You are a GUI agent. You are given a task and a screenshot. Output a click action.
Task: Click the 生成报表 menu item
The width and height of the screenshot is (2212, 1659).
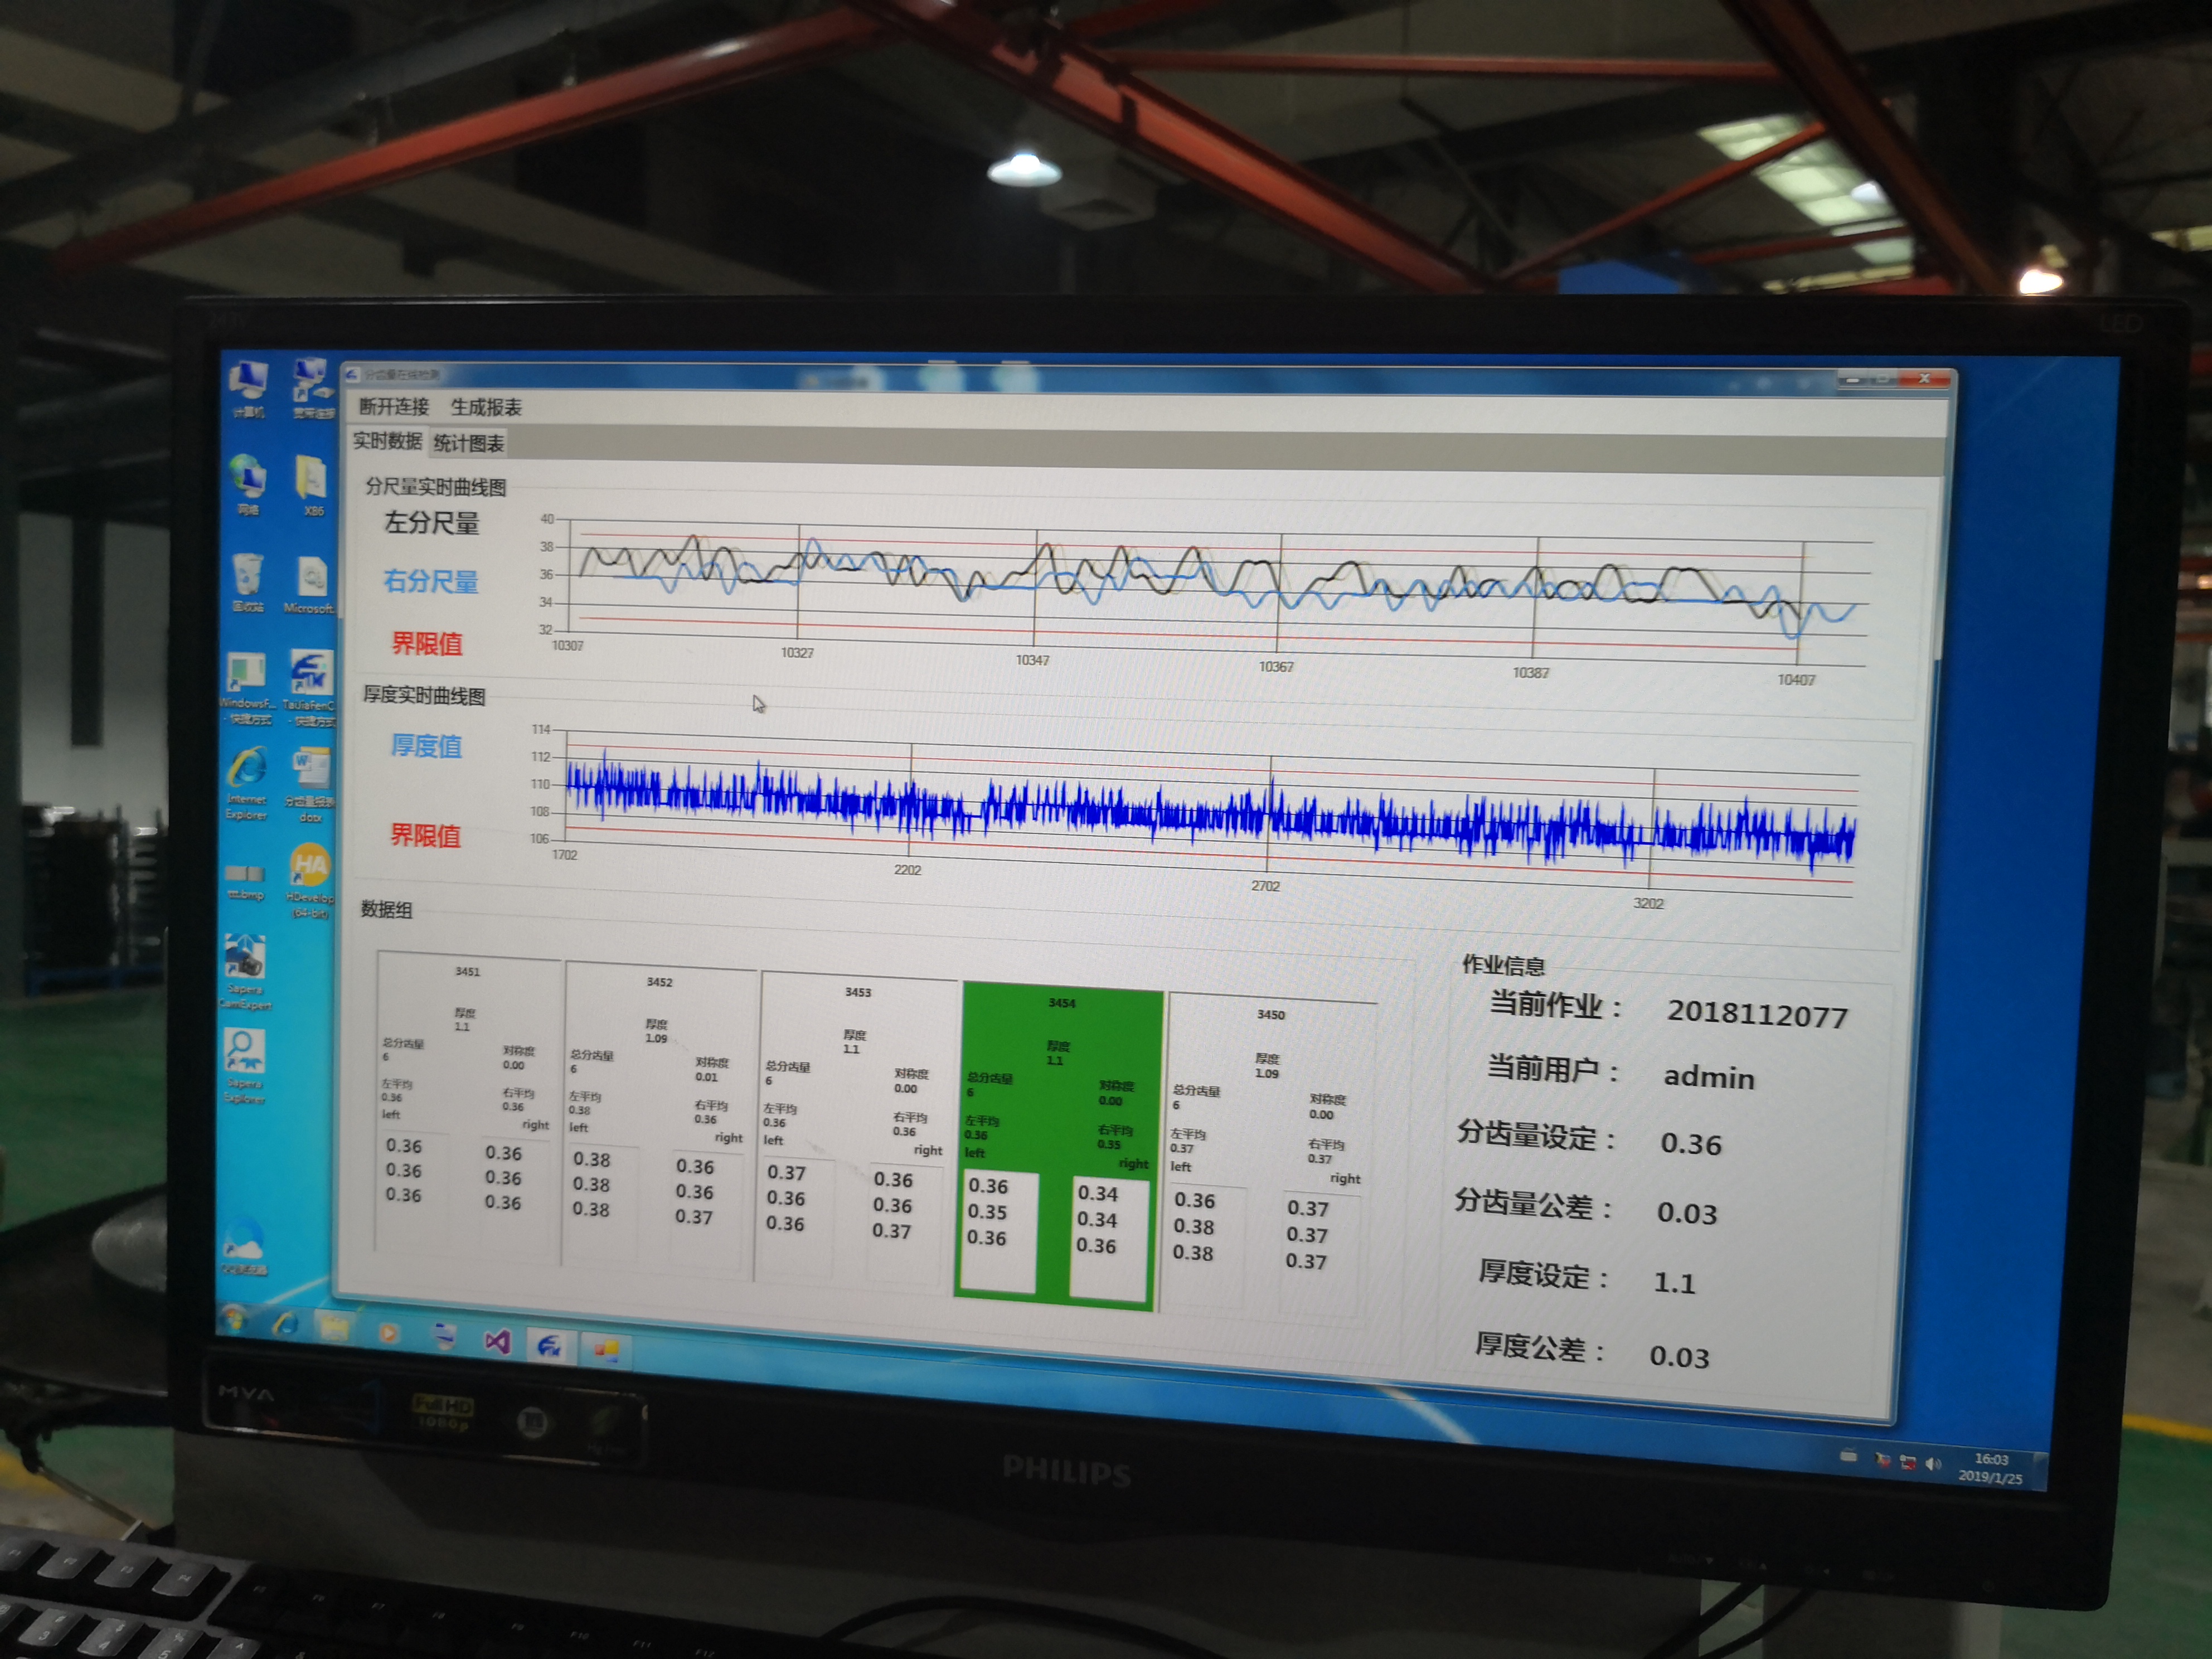point(486,407)
